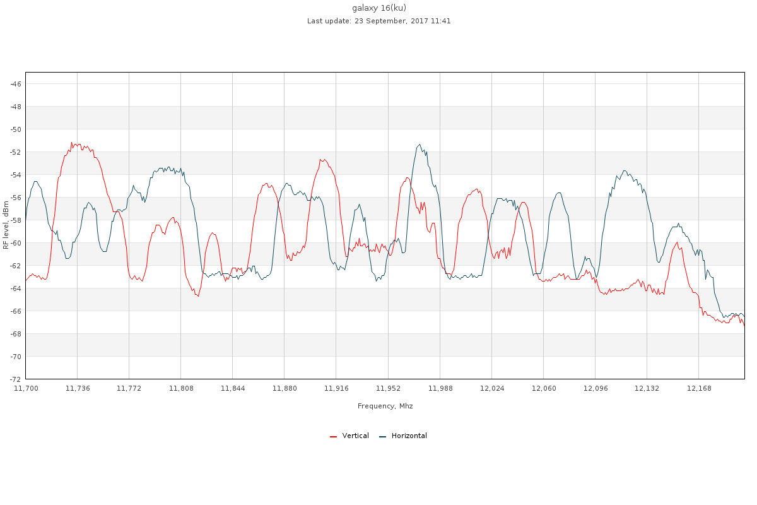
Task: Click the 11,700 frequency tick label
Action: (26, 388)
